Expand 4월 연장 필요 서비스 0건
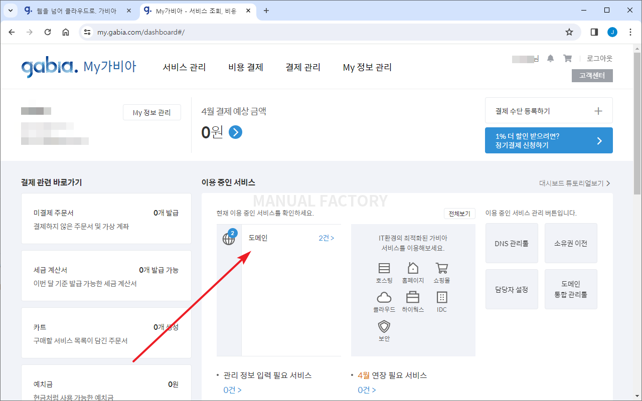642x401 pixels. coord(367,390)
